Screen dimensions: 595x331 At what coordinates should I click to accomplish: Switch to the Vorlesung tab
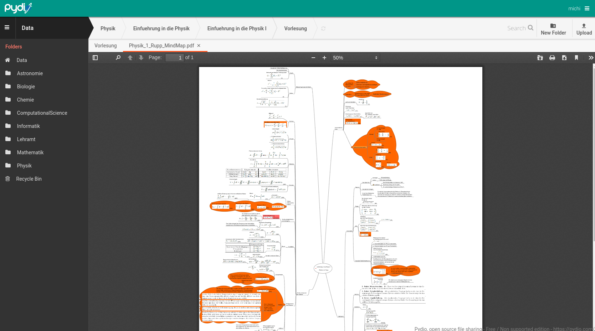[x=106, y=46]
